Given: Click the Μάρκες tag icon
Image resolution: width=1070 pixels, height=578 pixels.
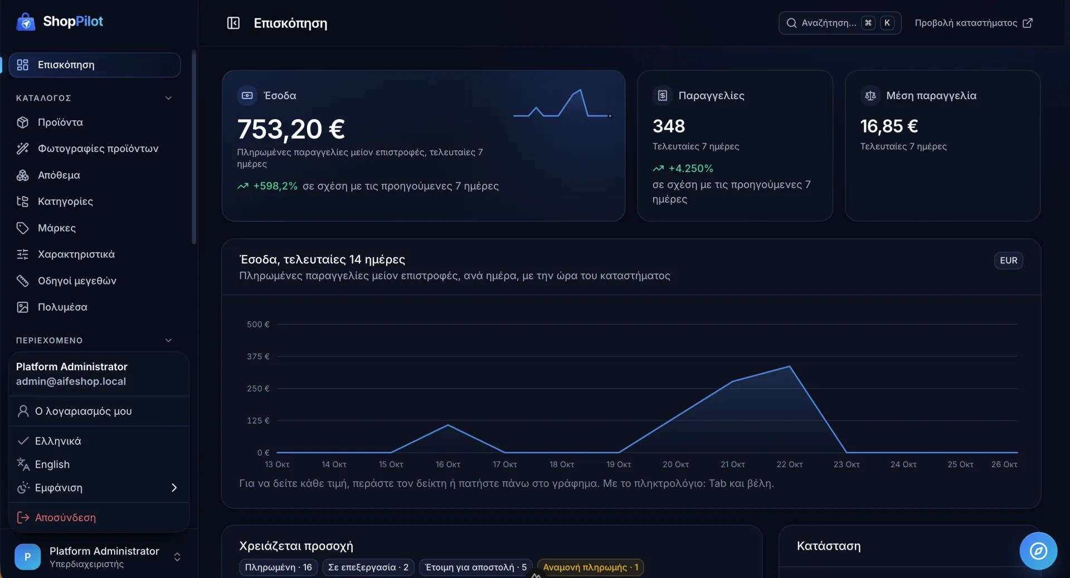Looking at the screenshot, I should tap(22, 228).
